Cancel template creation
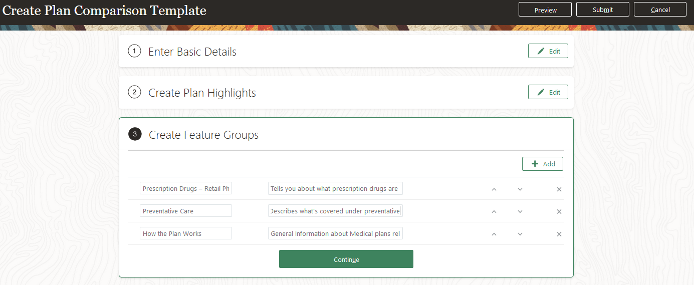 tap(660, 10)
